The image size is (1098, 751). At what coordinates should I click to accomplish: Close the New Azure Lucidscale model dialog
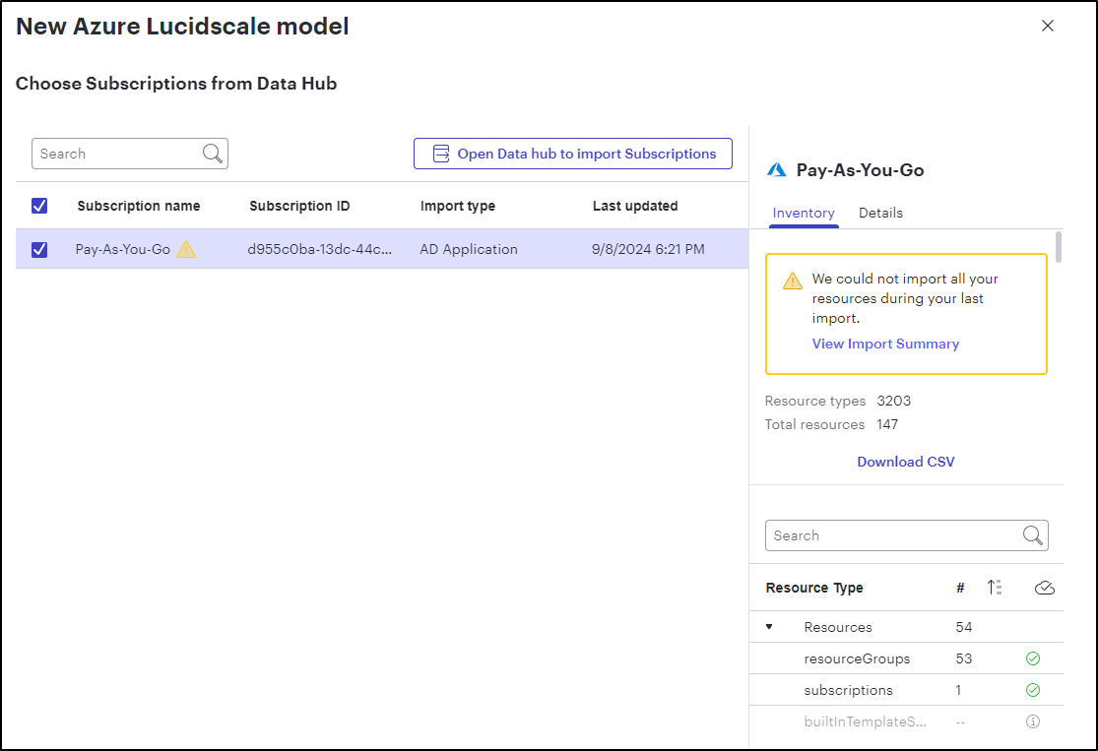click(x=1048, y=26)
